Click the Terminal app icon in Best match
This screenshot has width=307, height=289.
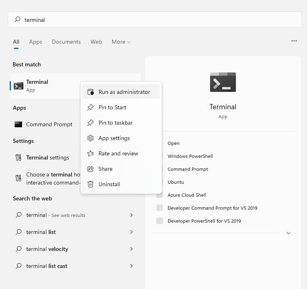(18, 85)
